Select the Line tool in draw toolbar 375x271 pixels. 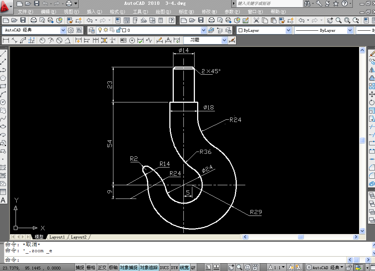3,54
